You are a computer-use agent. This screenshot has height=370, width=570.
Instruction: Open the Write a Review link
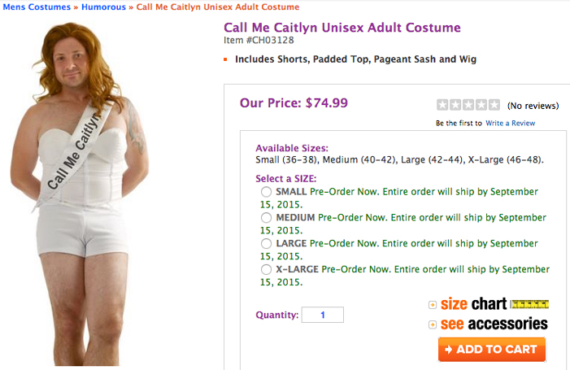click(510, 123)
